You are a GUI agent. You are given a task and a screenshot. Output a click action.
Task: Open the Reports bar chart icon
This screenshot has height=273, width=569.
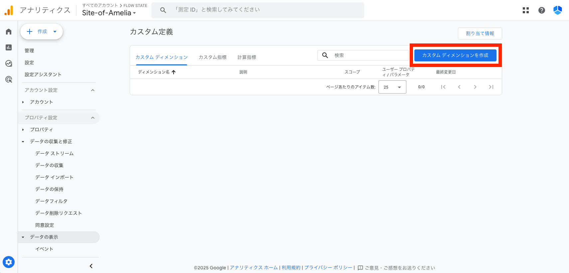(x=9, y=47)
